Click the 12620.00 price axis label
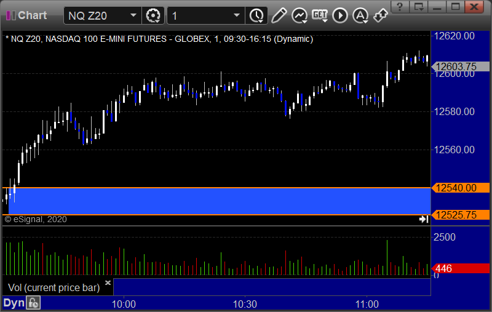This screenshot has height=312, width=492. (x=454, y=36)
